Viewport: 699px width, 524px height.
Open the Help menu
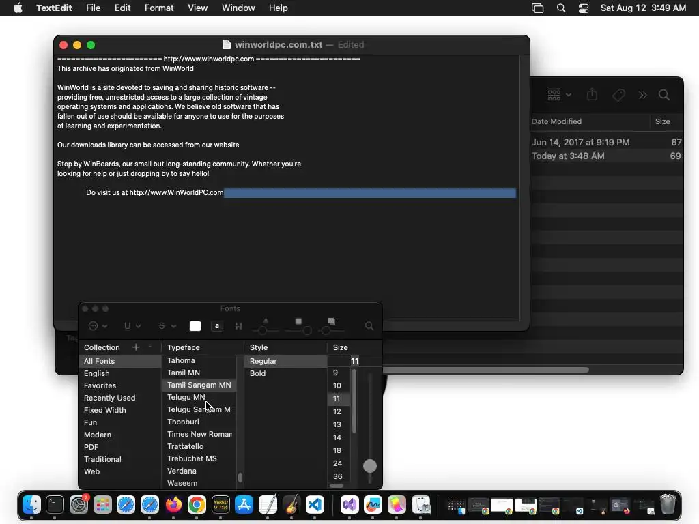pos(279,8)
